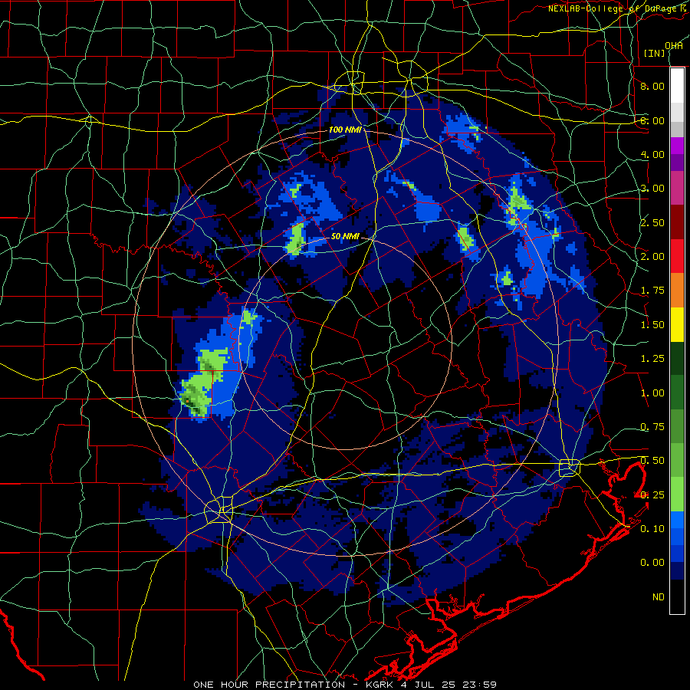
Task: Click the dark red swatch beside 2.50
Action: (x=677, y=222)
